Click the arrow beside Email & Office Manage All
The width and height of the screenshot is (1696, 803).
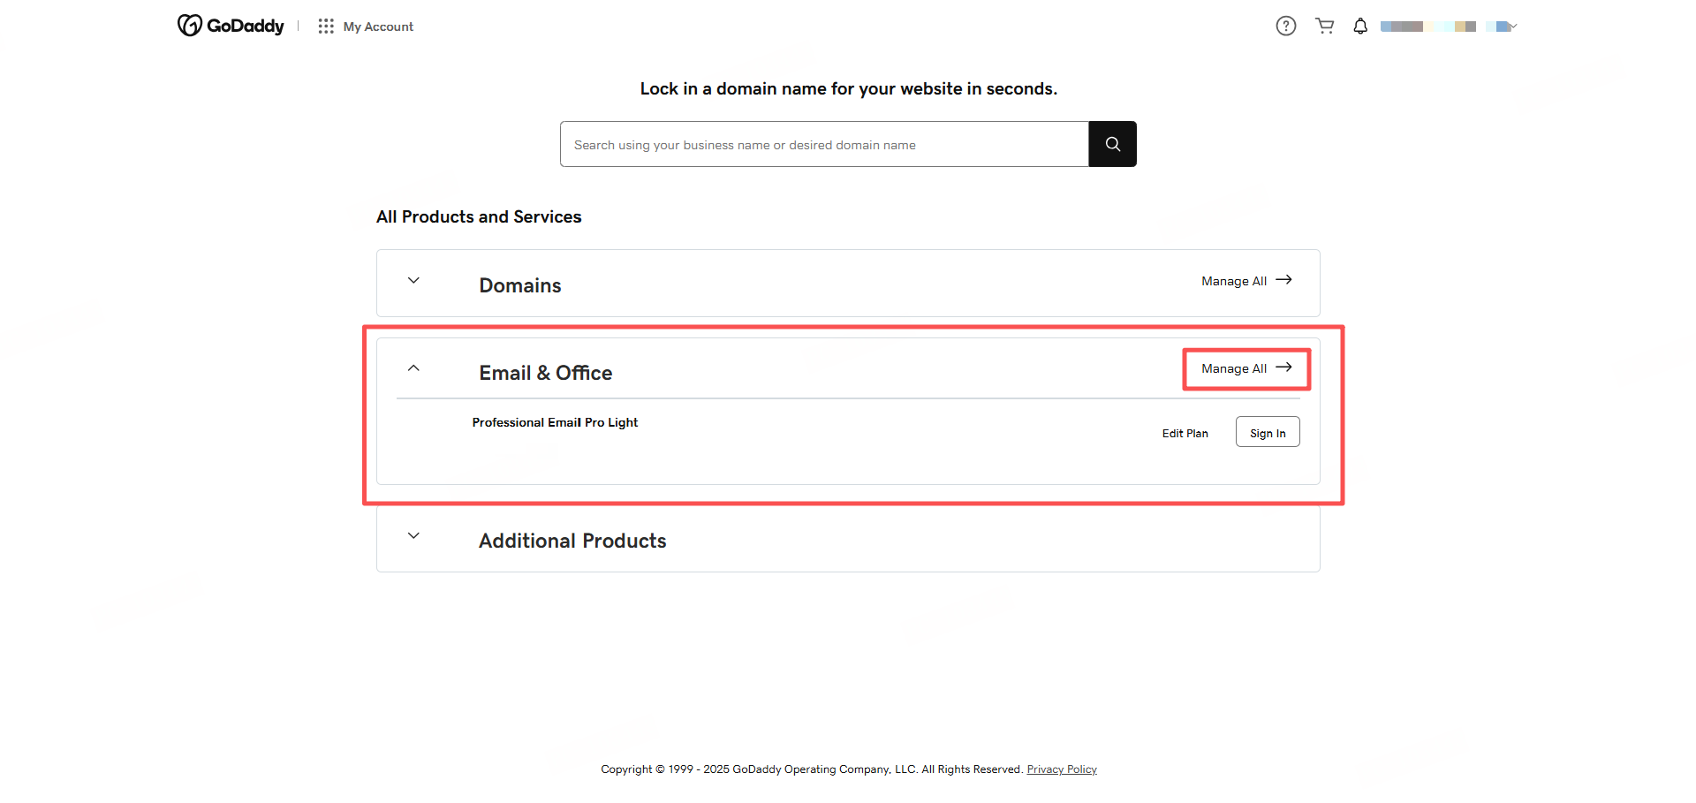(x=1284, y=367)
